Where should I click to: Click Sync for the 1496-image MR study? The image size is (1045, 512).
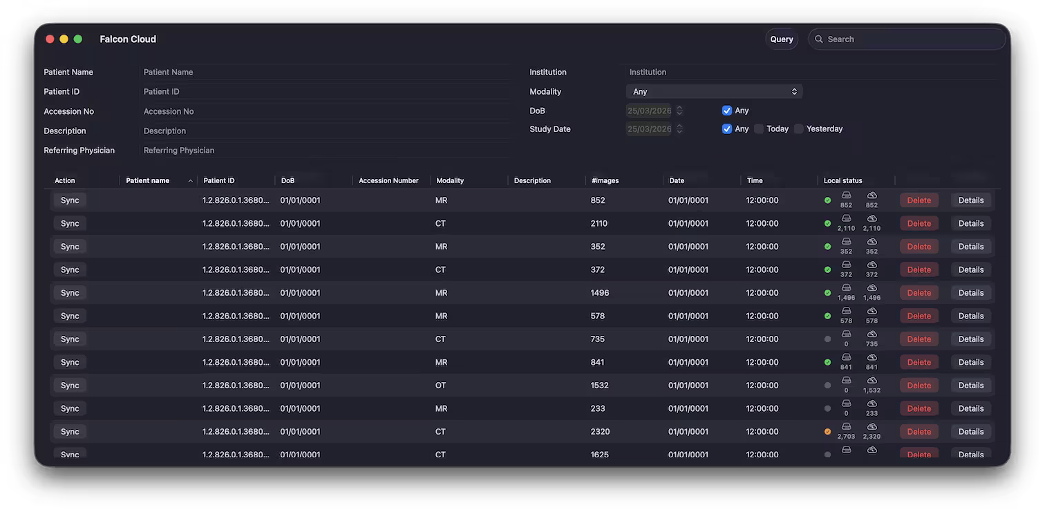point(70,293)
